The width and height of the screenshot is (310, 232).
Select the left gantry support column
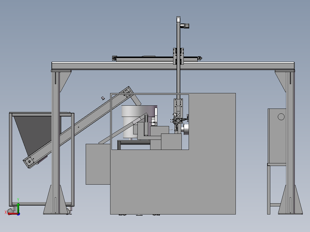[56, 142]
